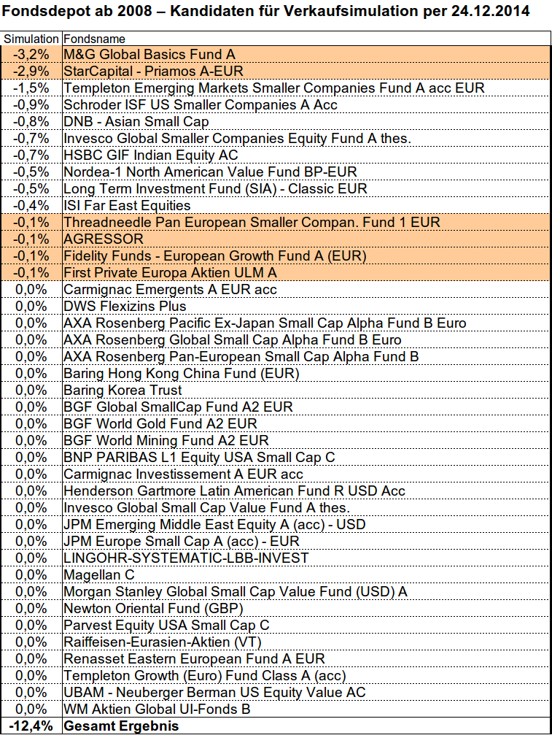
Task: Click the LINGOHR-SYSTEMATIC-LBB-INVEST entry
Action: point(186,558)
